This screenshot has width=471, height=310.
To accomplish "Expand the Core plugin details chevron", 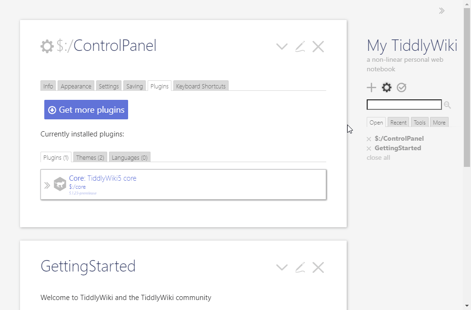I will coord(47,185).
